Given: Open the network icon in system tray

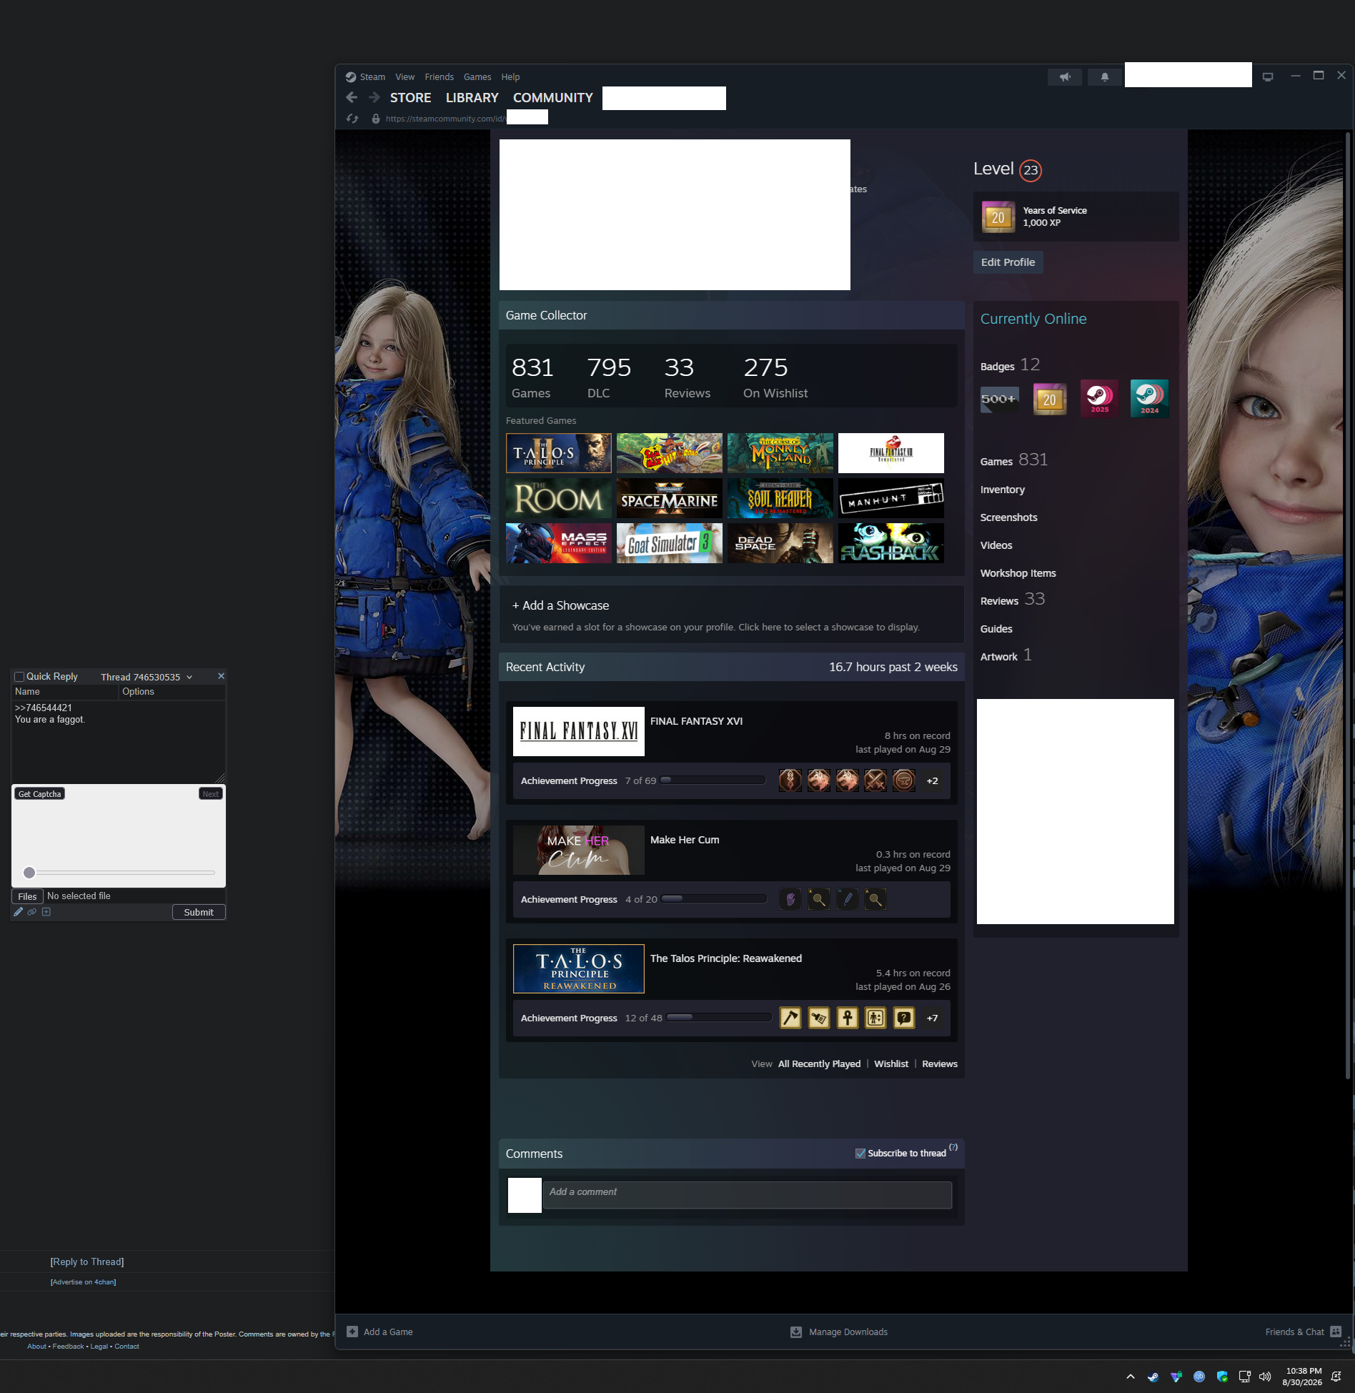Looking at the screenshot, I should [1245, 1377].
